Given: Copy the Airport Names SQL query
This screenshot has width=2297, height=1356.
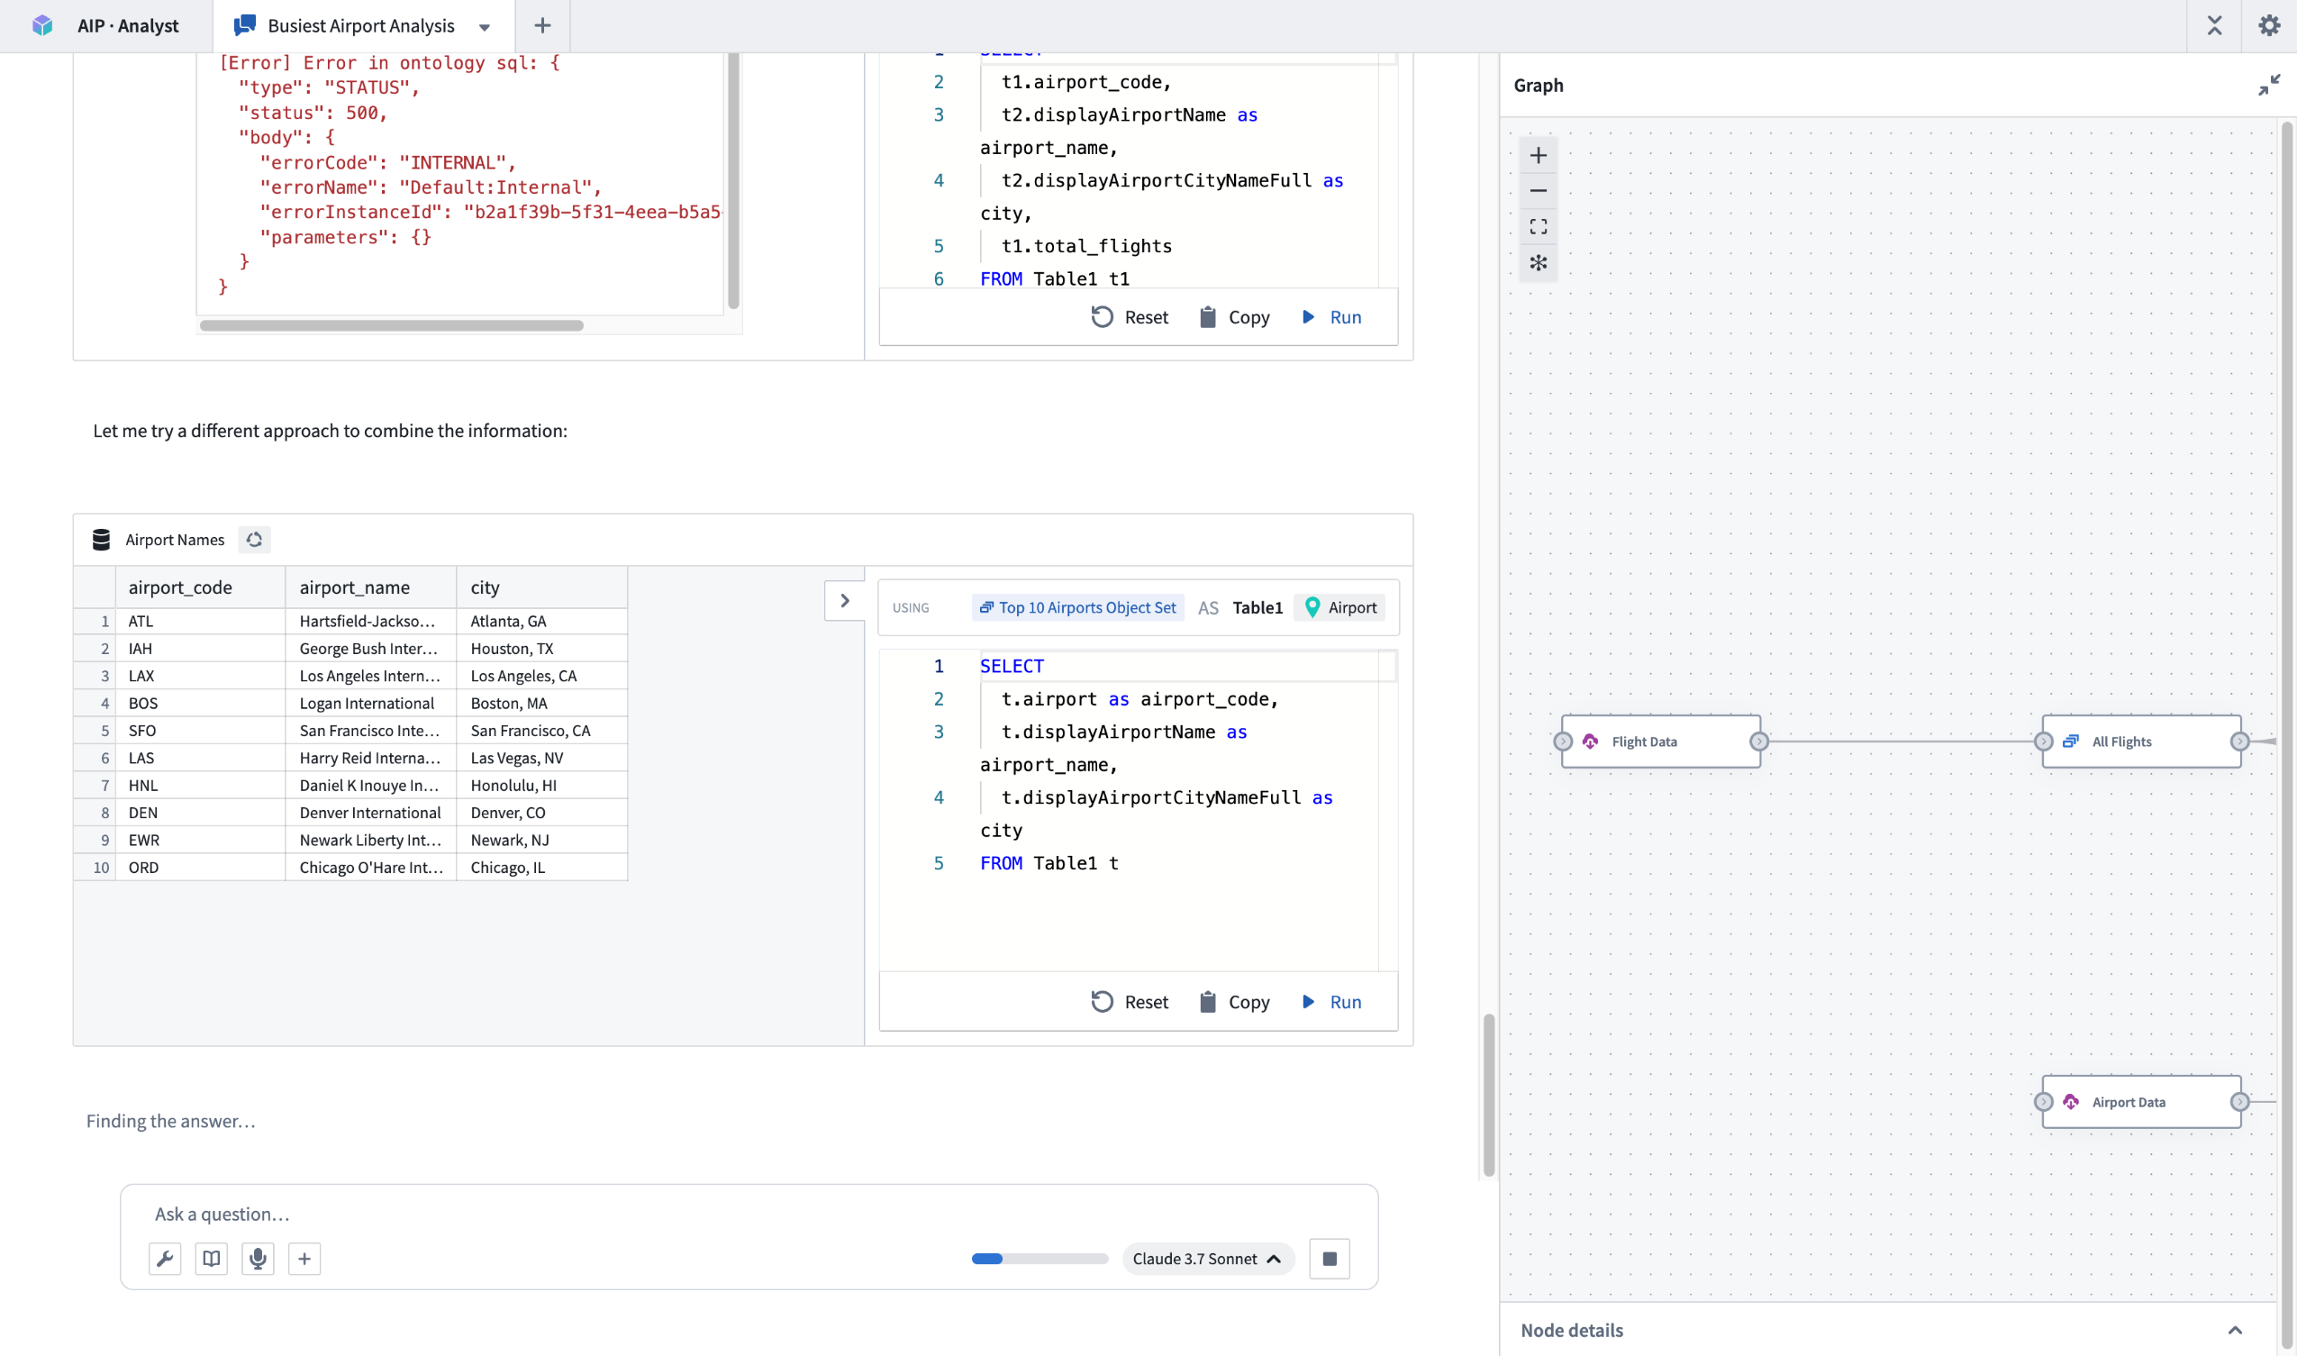Looking at the screenshot, I should point(1234,1002).
